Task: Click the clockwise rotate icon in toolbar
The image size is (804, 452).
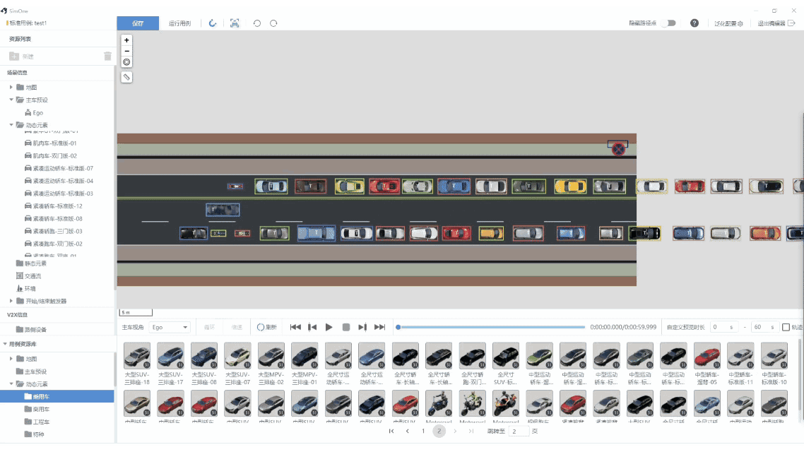Action: coord(273,23)
